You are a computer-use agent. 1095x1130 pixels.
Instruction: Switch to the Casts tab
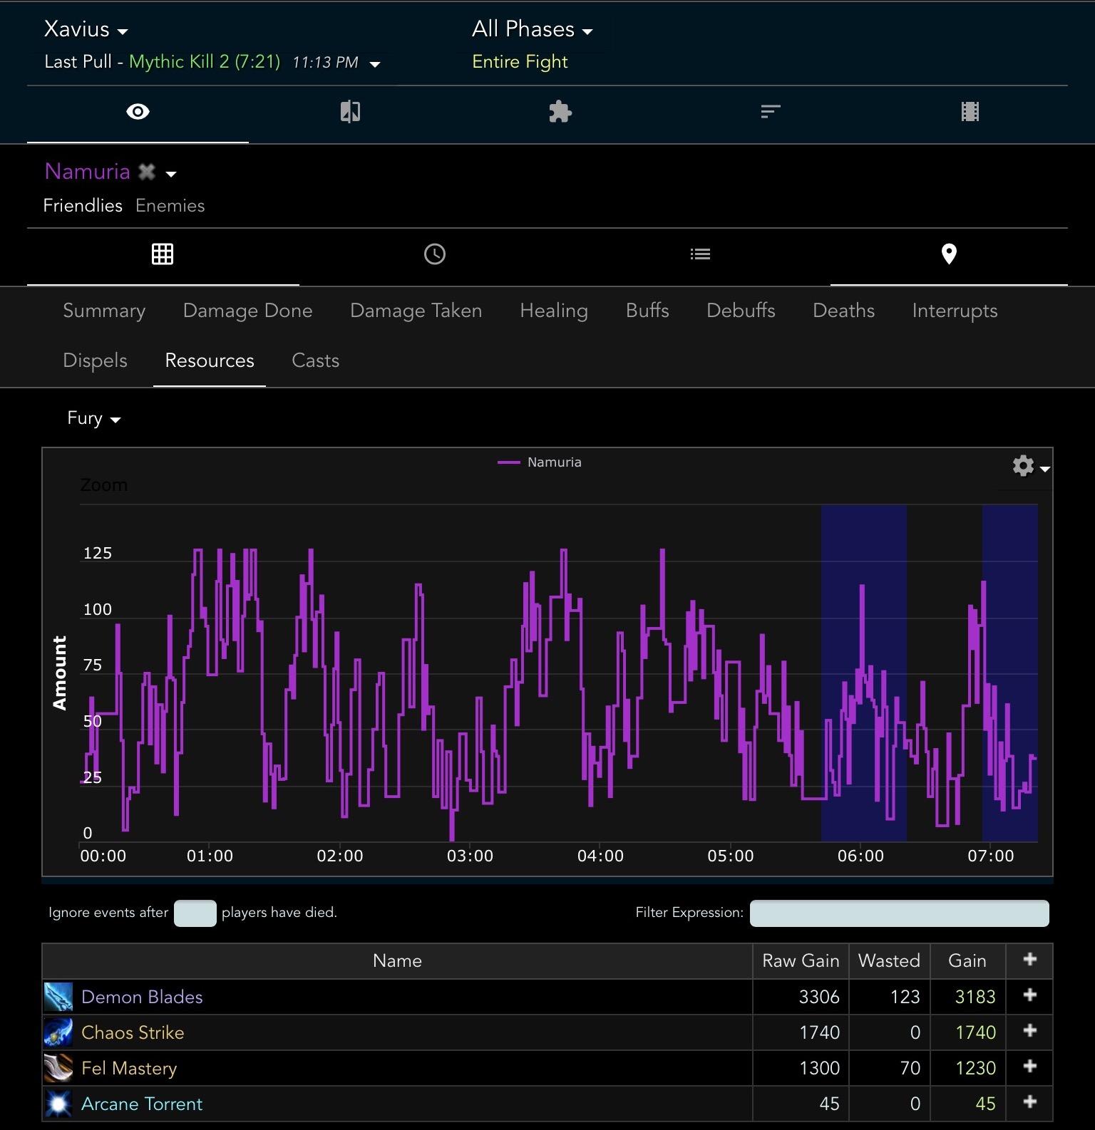(x=315, y=361)
